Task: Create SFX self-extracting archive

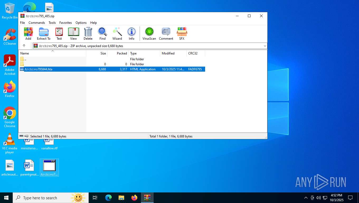Action: [182, 34]
